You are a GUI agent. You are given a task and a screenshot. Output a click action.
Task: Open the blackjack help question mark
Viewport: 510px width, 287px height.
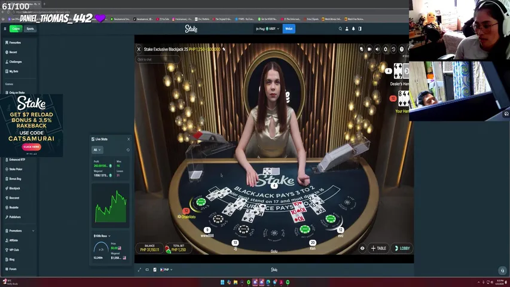pos(402,49)
